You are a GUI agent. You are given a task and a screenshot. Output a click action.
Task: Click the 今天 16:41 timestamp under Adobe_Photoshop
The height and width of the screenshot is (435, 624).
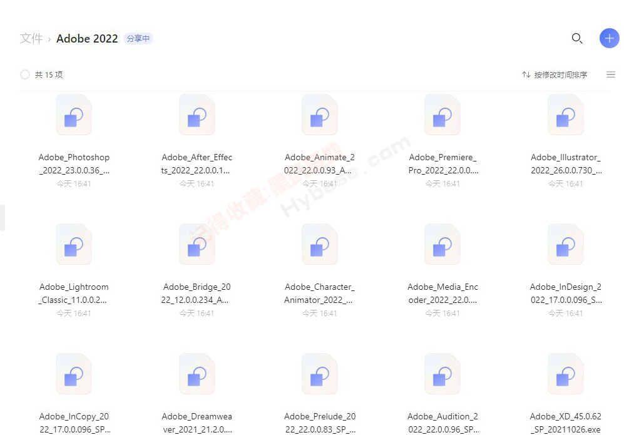pyautogui.click(x=74, y=184)
